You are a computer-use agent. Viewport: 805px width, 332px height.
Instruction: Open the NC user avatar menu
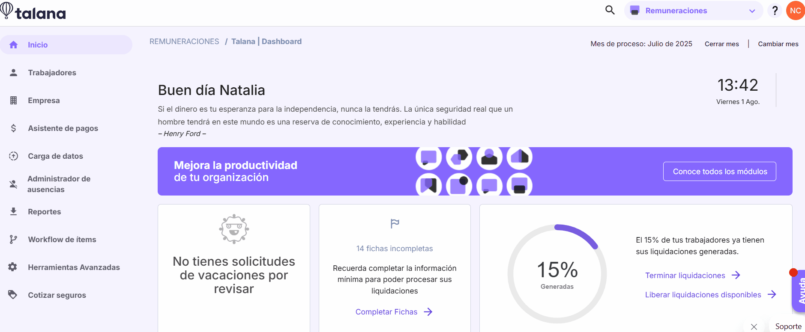tap(795, 10)
